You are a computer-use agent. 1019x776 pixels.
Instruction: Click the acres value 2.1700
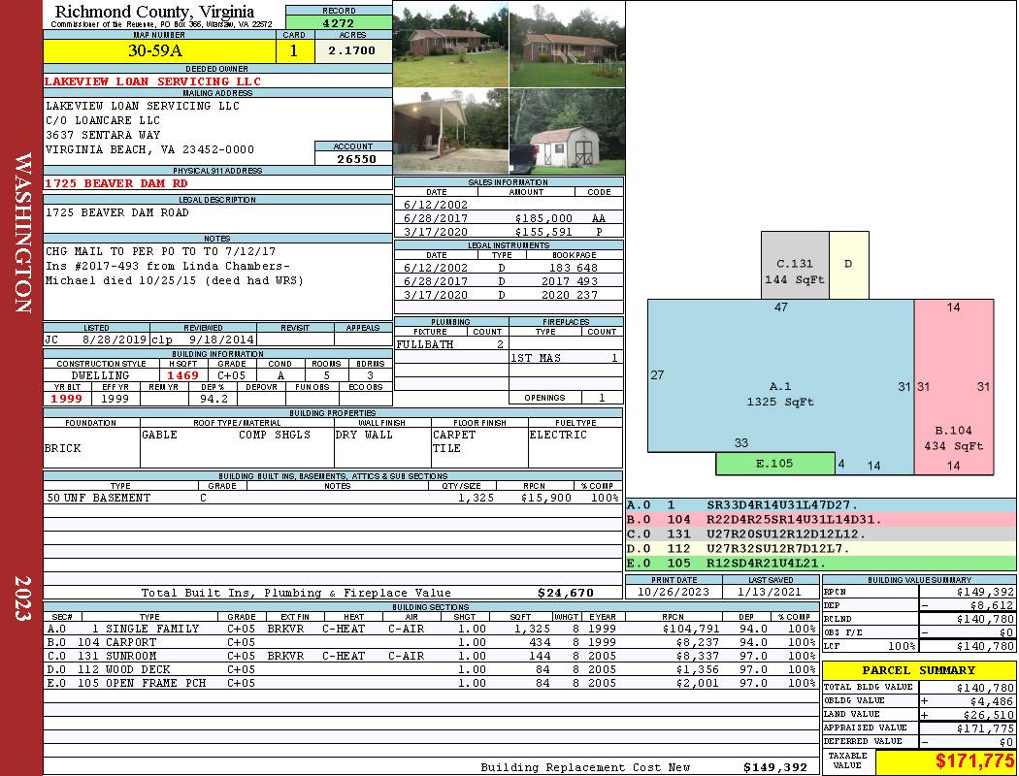point(352,50)
